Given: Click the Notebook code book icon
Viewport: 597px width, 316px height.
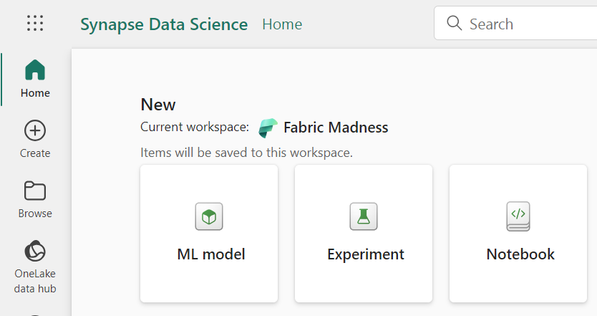Looking at the screenshot, I should [518, 216].
